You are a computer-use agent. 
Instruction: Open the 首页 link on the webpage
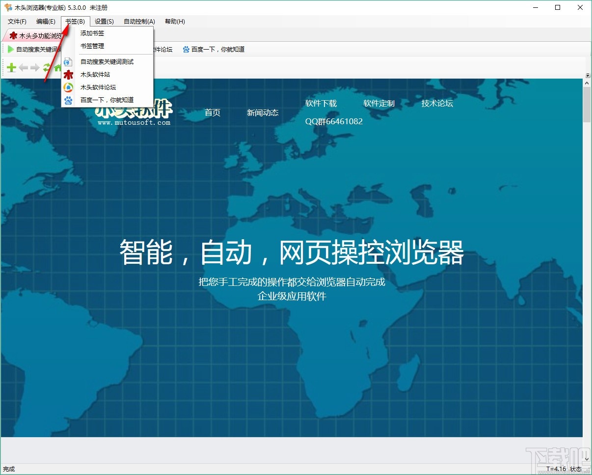pyautogui.click(x=213, y=112)
